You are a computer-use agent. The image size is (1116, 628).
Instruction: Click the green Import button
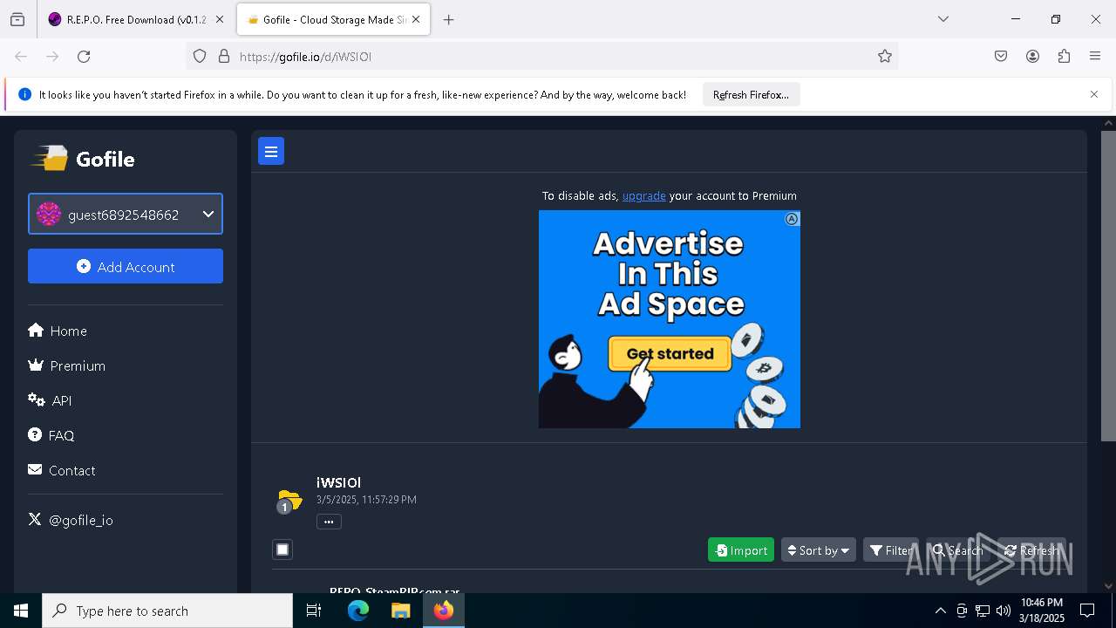click(x=741, y=549)
